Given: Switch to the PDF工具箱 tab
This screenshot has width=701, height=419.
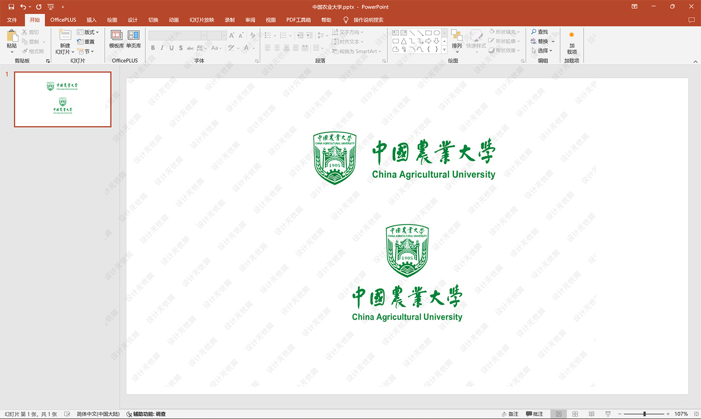Looking at the screenshot, I should [x=299, y=20].
